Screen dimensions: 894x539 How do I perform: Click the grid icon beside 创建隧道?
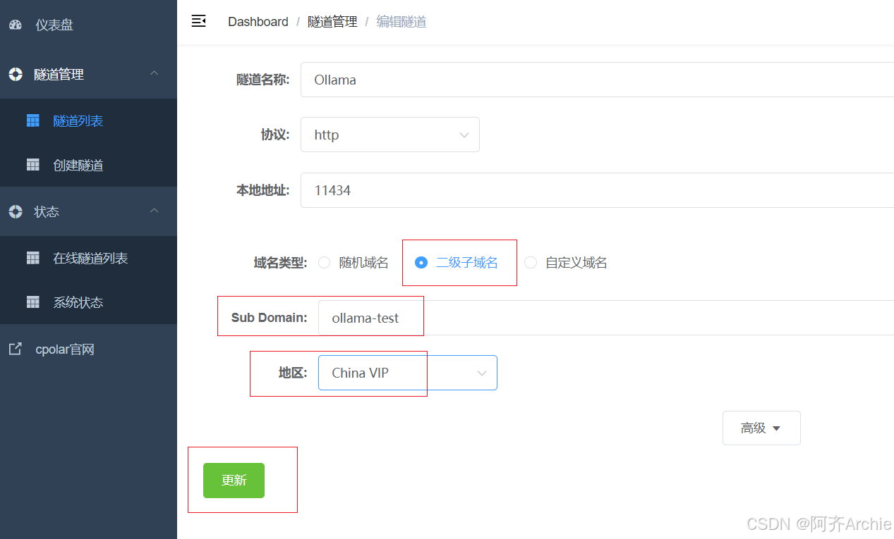[32, 165]
